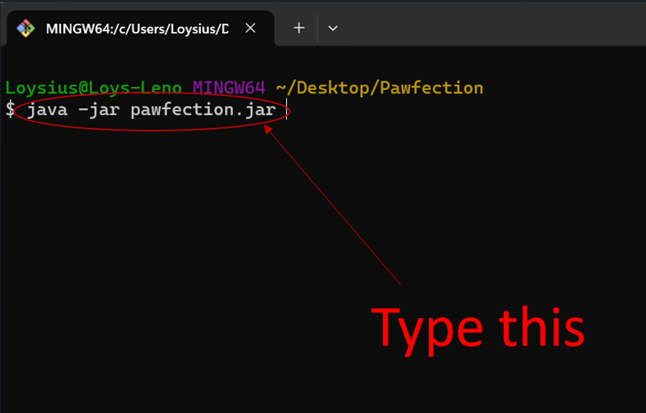
Task: Click the Git Bash icon in the tab
Action: pos(26,28)
